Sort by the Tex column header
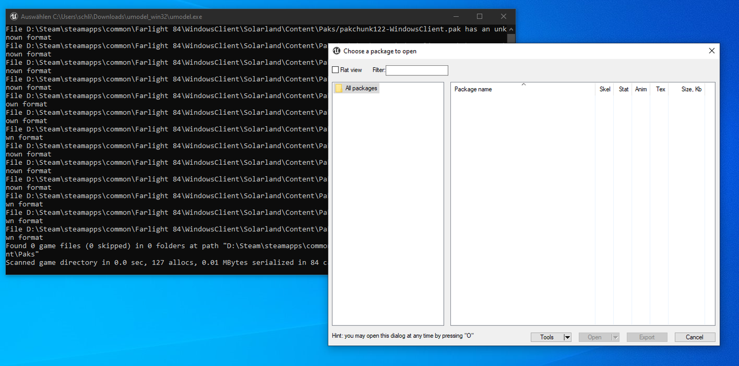This screenshot has height=366, width=739. [x=660, y=89]
